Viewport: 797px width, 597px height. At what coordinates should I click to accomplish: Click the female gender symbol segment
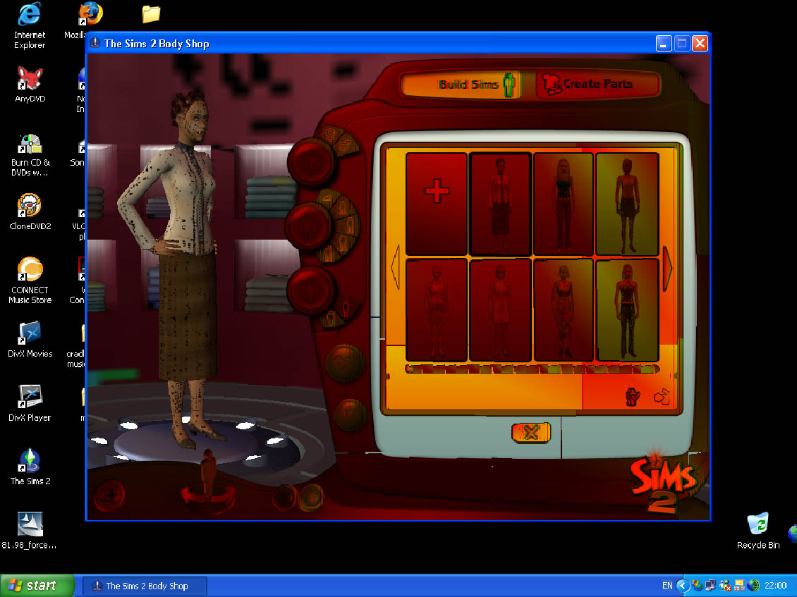pyautogui.click(x=329, y=134)
